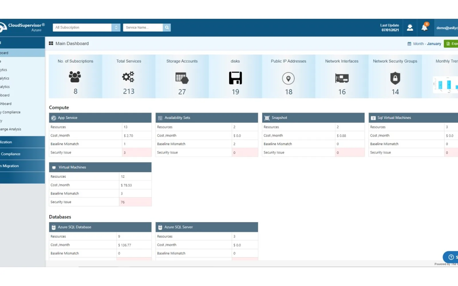Screen dimensions: 458x286
Task: Click the Subscriptions people icon
Action: pyautogui.click(x=75, y=77)
